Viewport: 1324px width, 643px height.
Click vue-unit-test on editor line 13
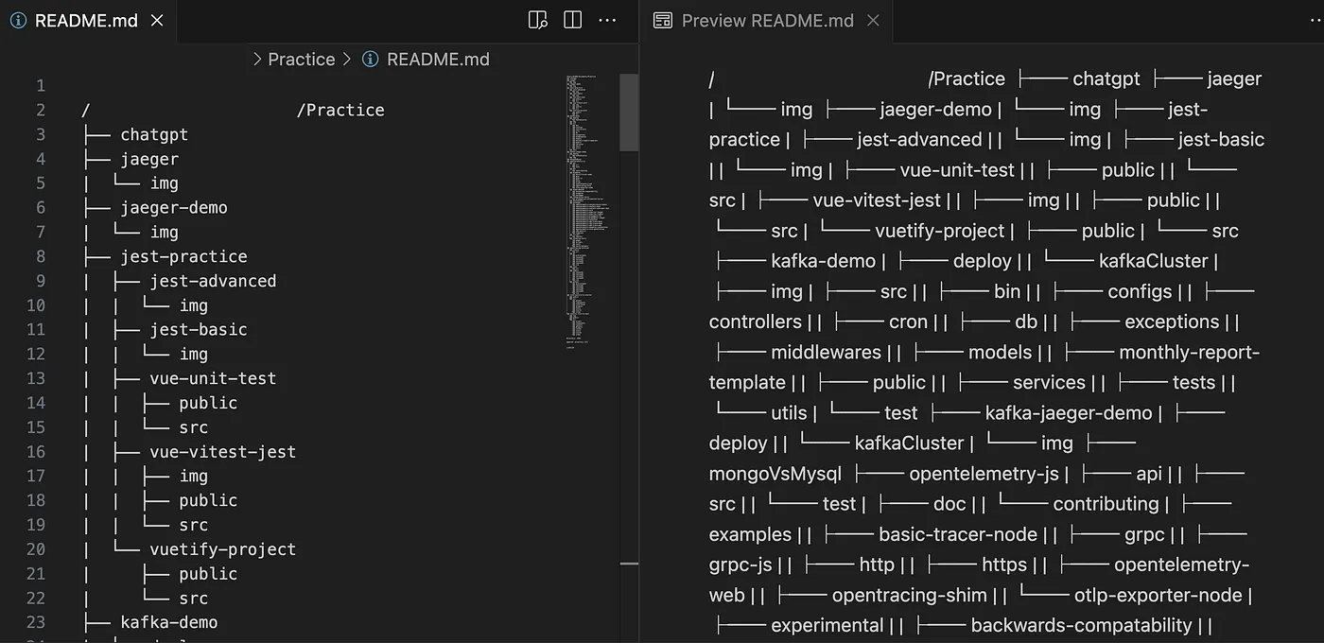click(x=213, y=378)
